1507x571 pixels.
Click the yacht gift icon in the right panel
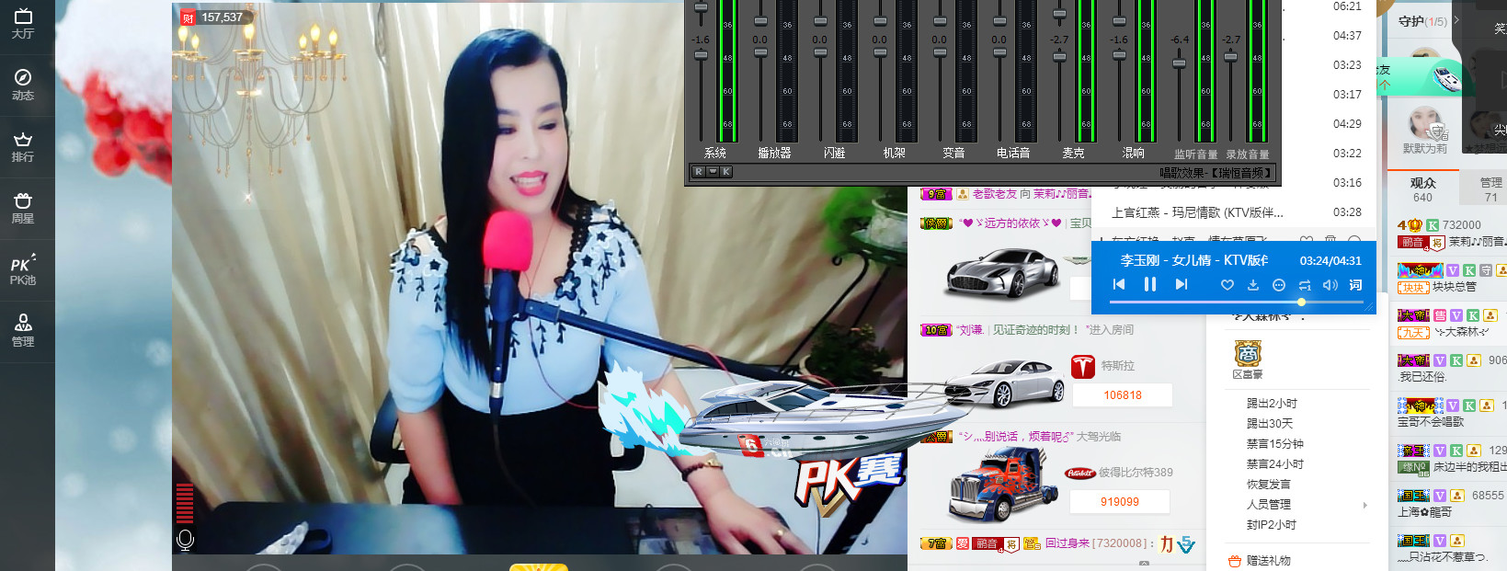(x=1447, y=78)
